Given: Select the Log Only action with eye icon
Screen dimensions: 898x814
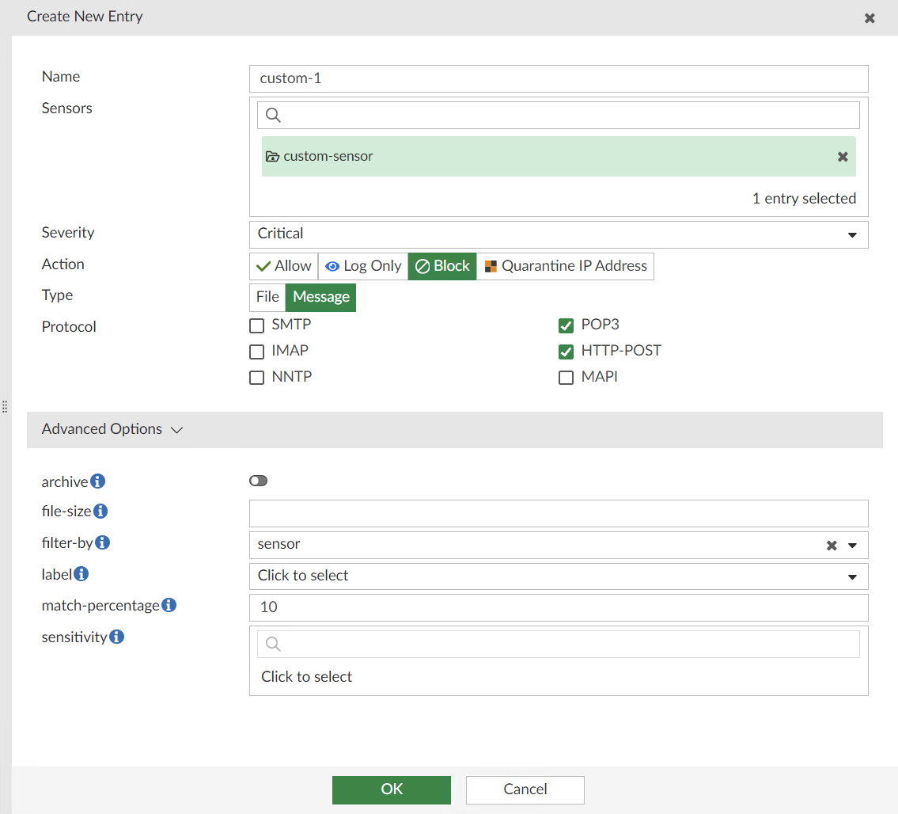Looking at the screenshot, I should point(362,266).
